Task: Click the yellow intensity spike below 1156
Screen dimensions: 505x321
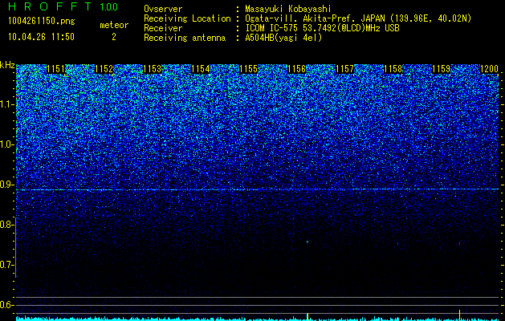Action: [x=307, y=317]
